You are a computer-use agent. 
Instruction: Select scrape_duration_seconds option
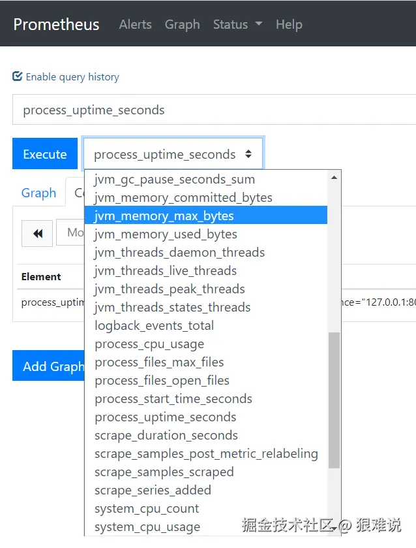coord(206,435)
